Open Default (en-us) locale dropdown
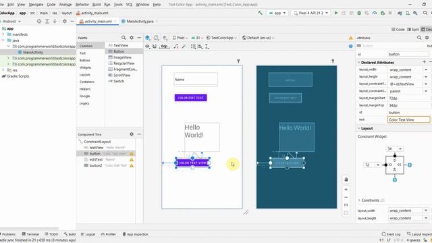The width and height of the screenshot is (432, 243). [259, 38]
